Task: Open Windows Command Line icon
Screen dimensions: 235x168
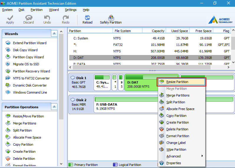Action: [8, 92]
